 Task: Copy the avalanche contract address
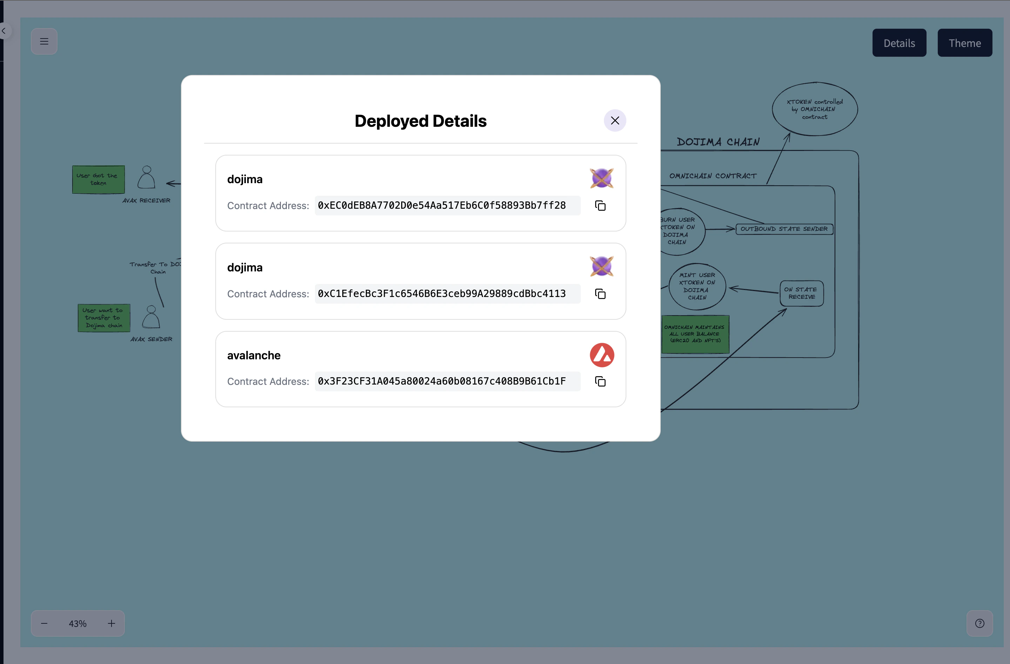600,381
